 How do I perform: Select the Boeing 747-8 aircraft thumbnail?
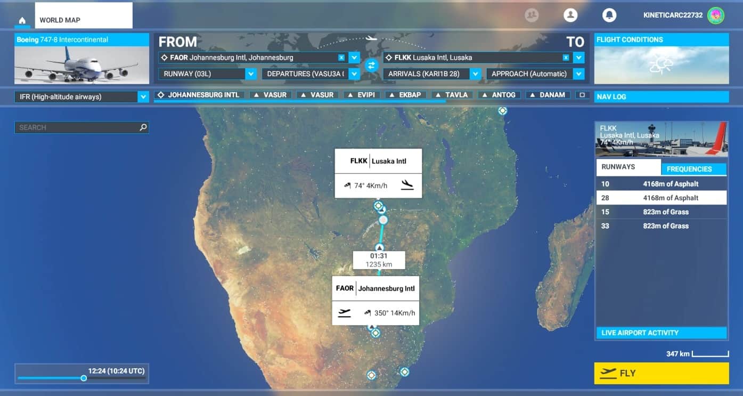pos(81,64)
